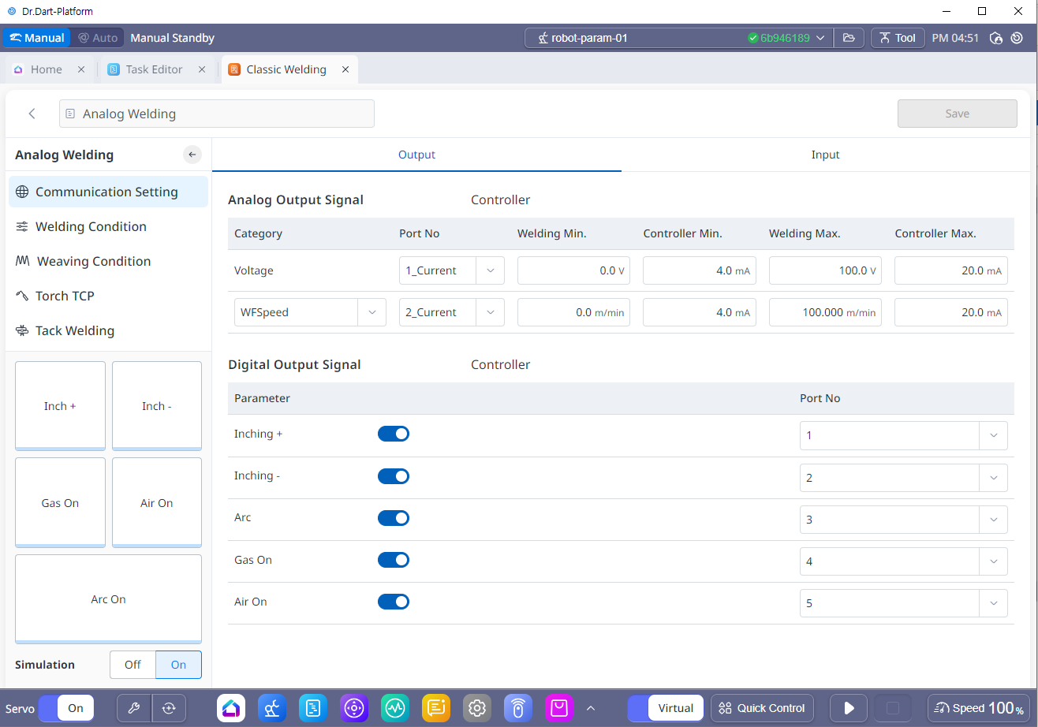
Task: Open the pink shopping bag store icon
Action: [x=558, y=708]
